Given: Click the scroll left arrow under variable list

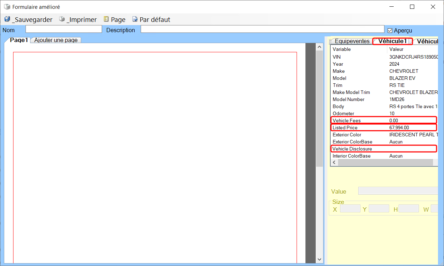Looking at the screenshot, I should click(334, 162).
